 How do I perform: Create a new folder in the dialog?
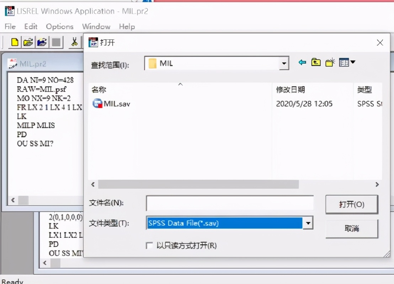click(x=330, y=62)
